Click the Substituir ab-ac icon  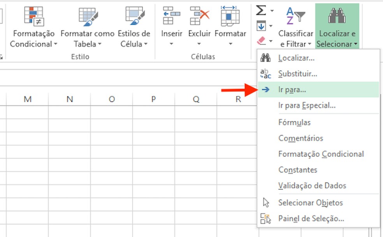[265, 74]
